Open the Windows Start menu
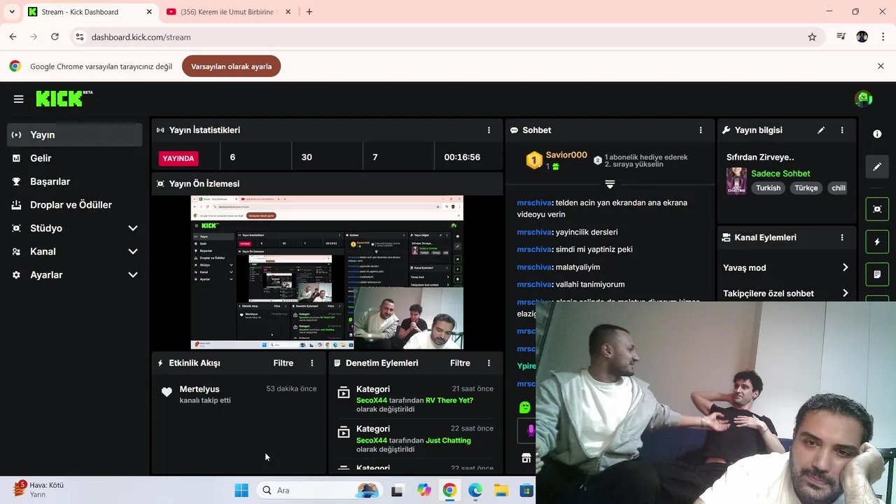896x504 pixels. 241,490
